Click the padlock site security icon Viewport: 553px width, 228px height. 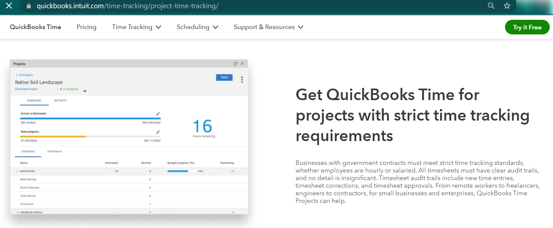(29, 6)
